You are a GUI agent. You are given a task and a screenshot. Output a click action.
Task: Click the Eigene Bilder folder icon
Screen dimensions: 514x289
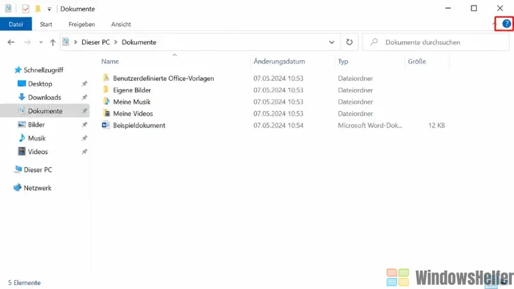tap(106, 90)
